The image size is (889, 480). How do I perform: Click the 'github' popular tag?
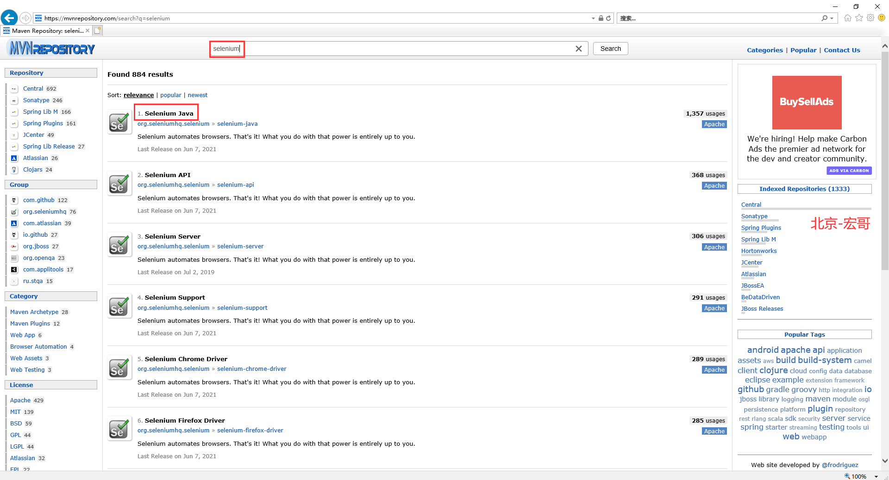pyautogui.click(x=751, y=389)
